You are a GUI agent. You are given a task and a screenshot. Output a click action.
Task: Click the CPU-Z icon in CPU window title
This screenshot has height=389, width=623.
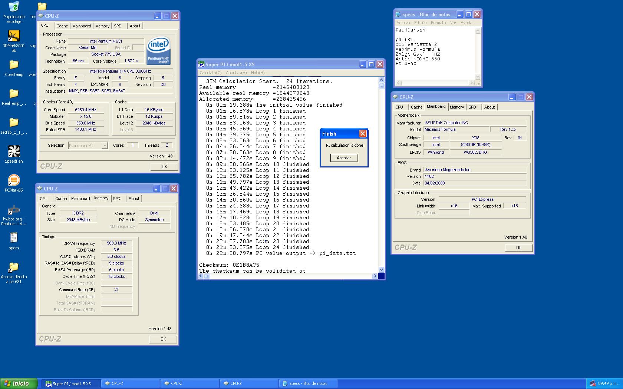pyautogui.click(x=41, y=16)
